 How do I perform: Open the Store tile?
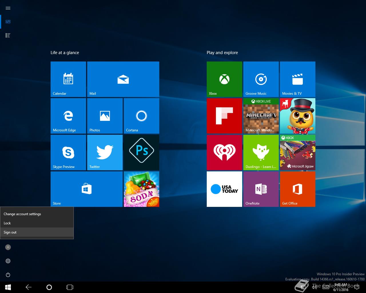87,189
